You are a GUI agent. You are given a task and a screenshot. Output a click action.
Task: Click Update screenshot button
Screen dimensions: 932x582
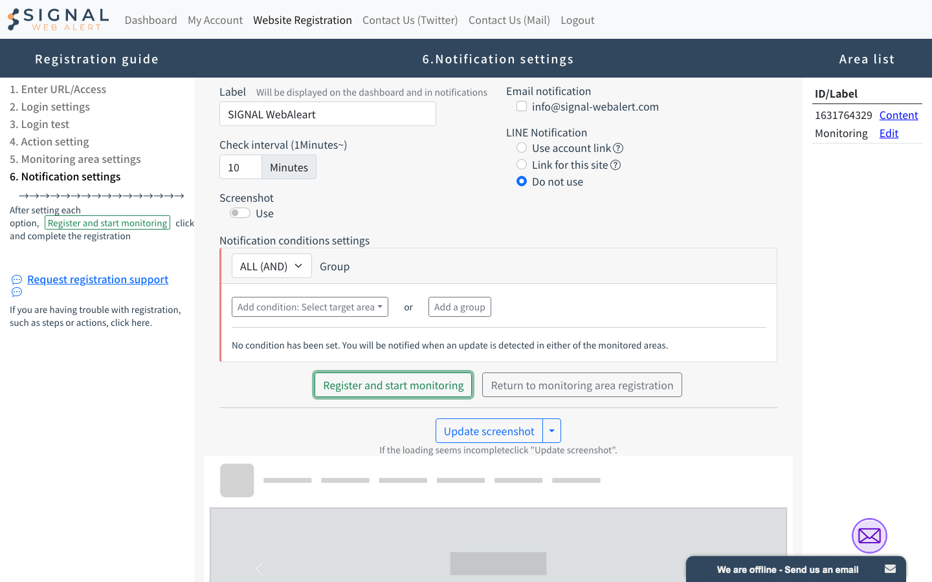pos(489,431)
